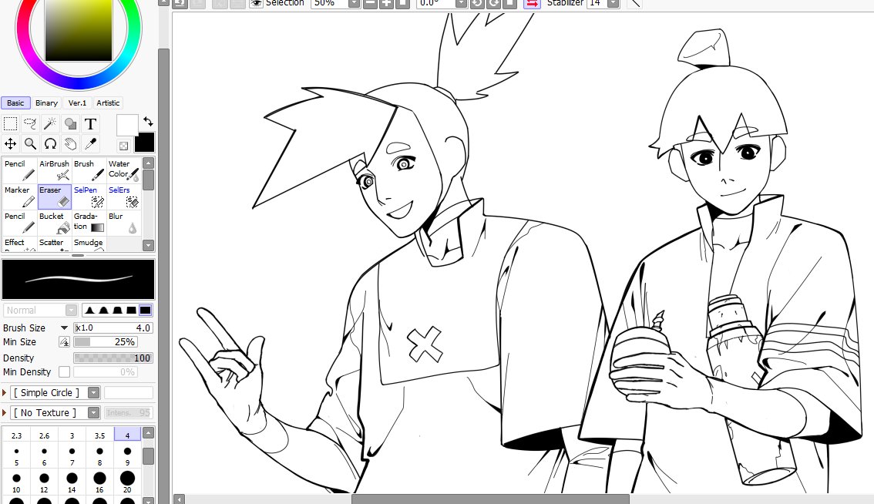Choose the AirBrush tool
This screenshot has width=874, height=504.
55,170
